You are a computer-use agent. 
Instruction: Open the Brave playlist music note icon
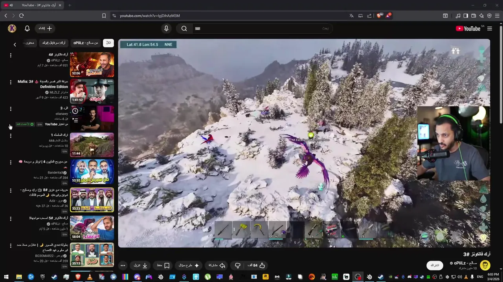pos(458,16)
